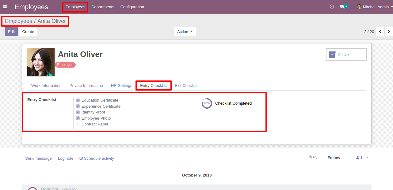Screen dimensions: 393x190
Task: Click the followers person icon
Action: coord(358,158)
